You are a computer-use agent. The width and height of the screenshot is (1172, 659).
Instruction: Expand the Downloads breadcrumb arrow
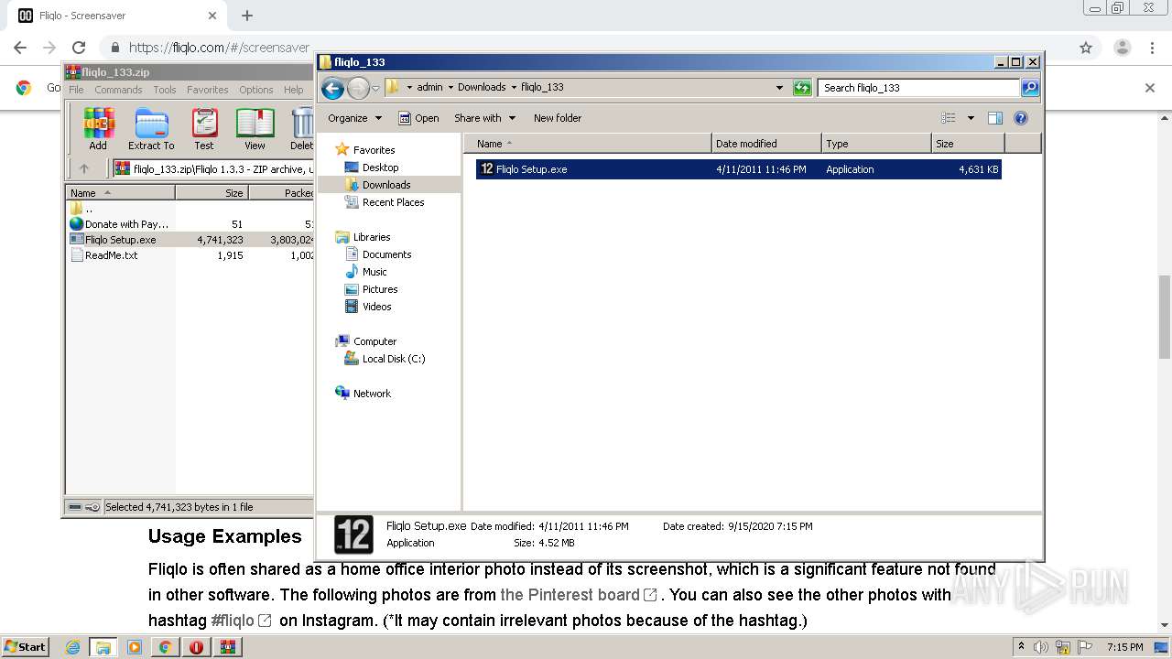[x=514, y=88]
